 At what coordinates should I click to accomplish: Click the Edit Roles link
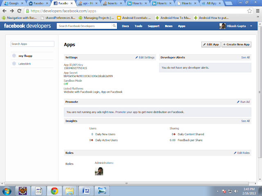coord(242,153)
